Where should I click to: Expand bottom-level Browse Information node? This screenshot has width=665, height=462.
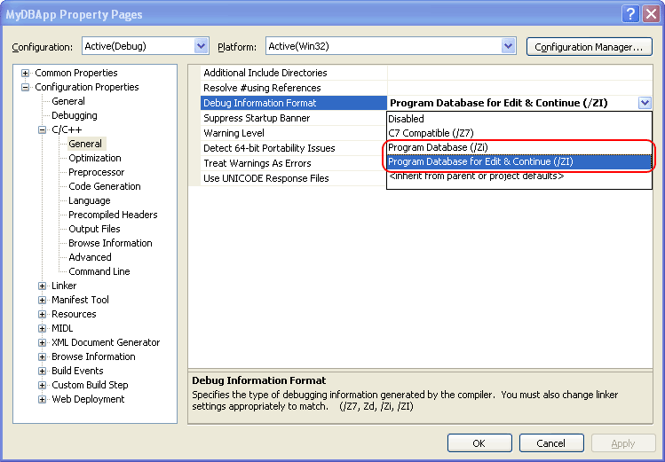tap(42, 356)
